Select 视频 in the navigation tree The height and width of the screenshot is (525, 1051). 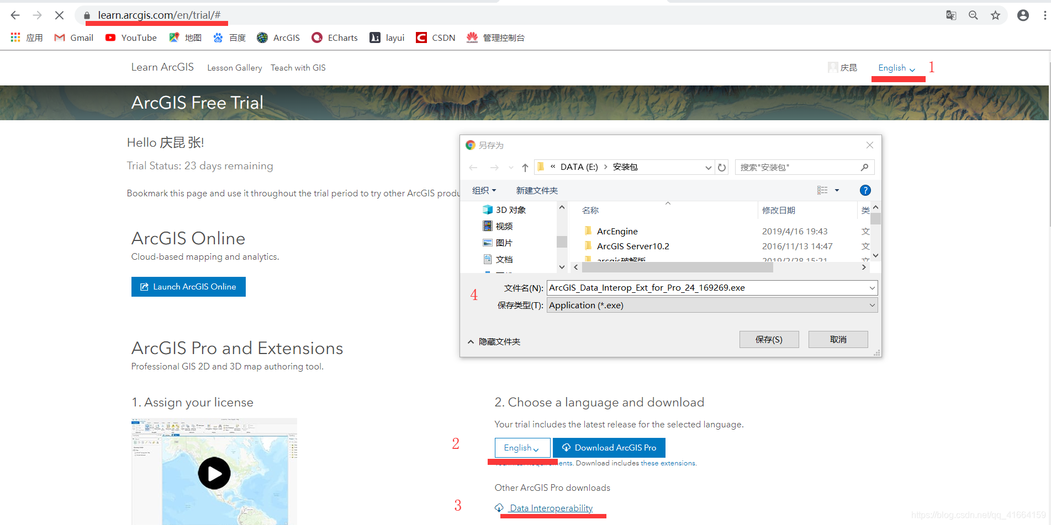(498, 226)
